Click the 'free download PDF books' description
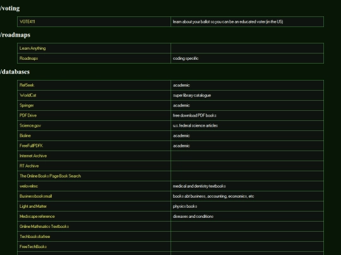Viewport: 341px width, 255px height. click(x=194, y=115)
